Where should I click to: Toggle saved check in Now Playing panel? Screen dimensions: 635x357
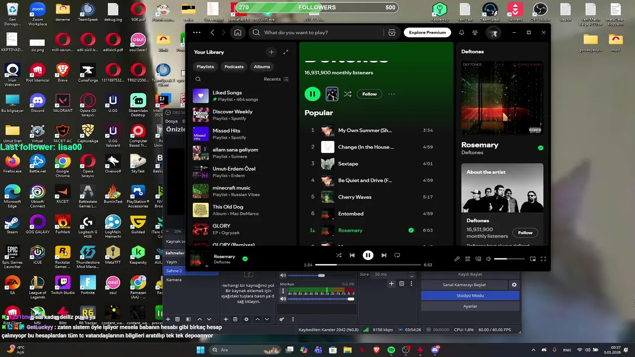click(540, 148)
